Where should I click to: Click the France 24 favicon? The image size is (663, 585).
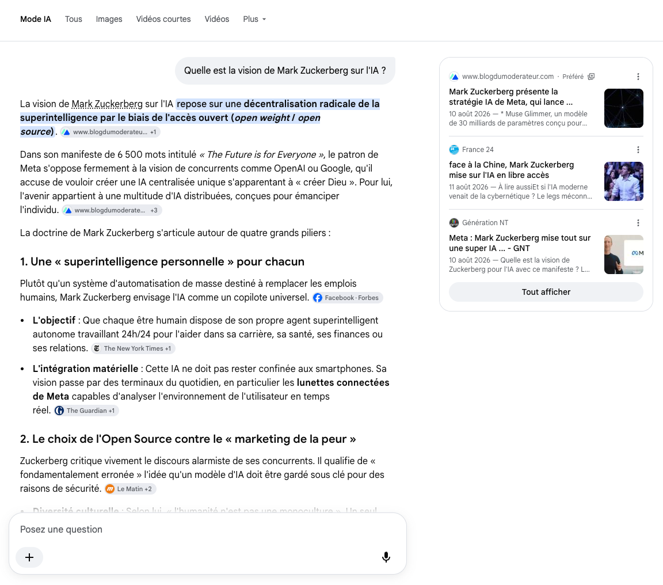pos(454,150)
